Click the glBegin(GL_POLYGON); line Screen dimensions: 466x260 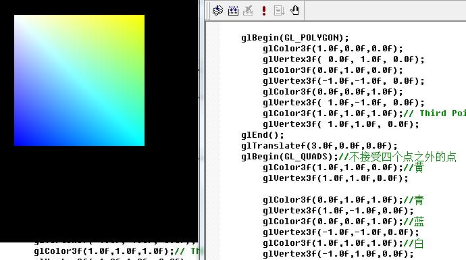pos(295,38)
